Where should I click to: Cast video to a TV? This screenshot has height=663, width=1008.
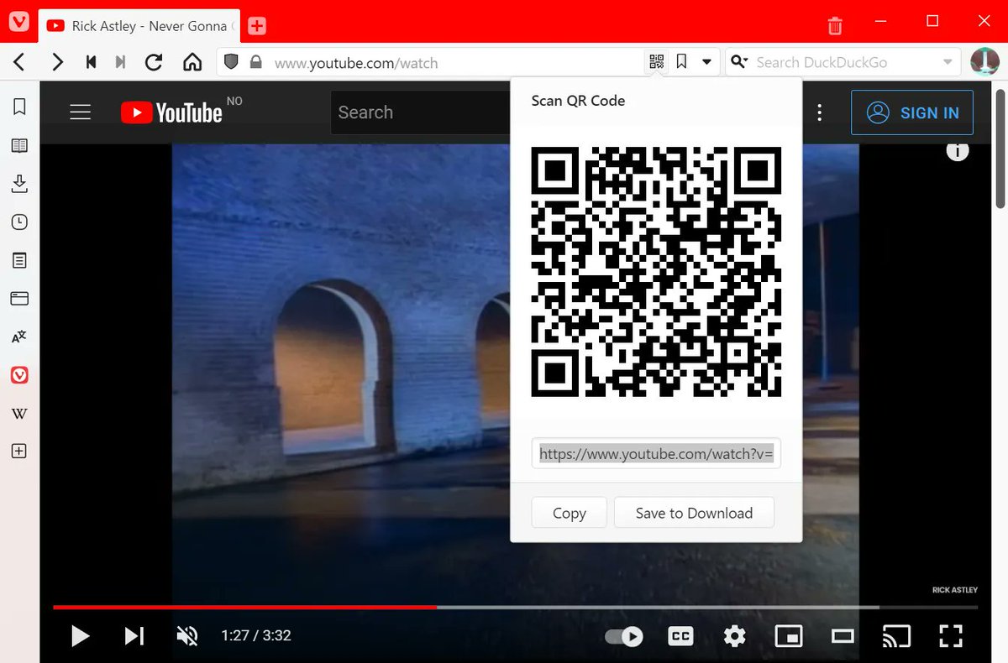point(896,636)
